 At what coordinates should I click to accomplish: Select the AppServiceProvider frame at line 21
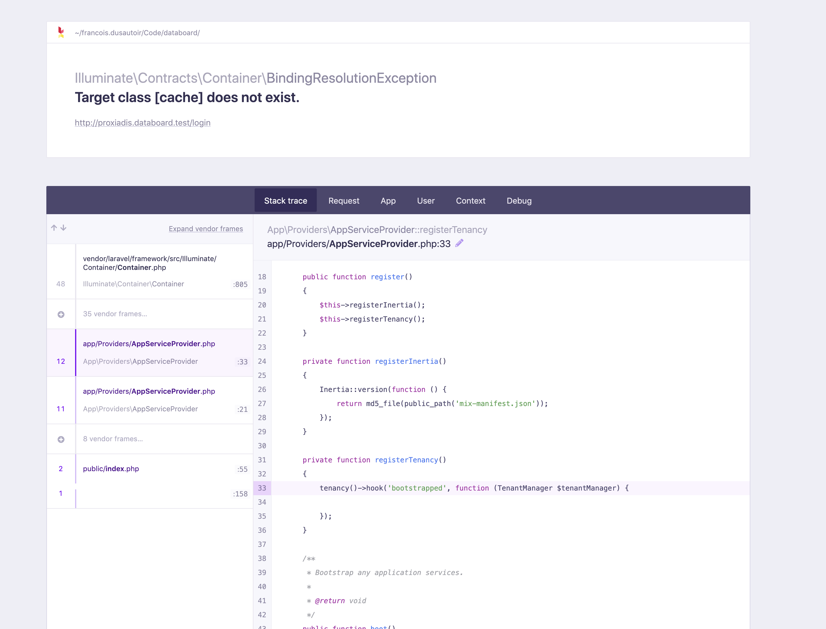coord(149,400)
